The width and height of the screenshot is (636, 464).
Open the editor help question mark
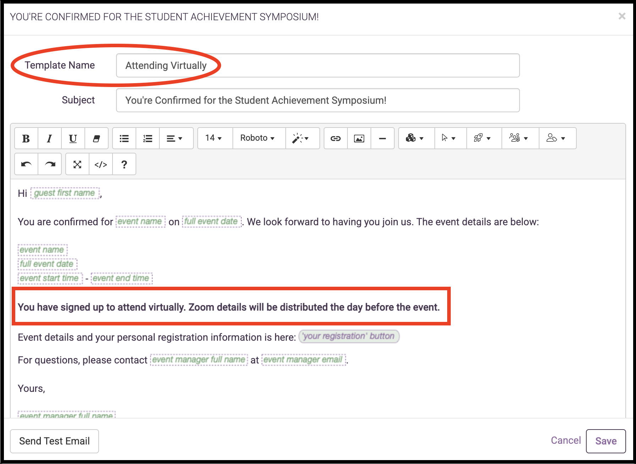124,164
